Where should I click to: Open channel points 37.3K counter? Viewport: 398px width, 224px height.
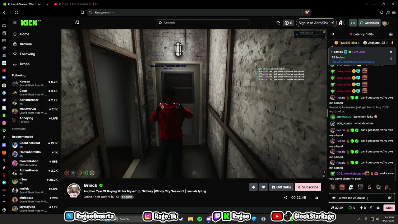point(337,208)
